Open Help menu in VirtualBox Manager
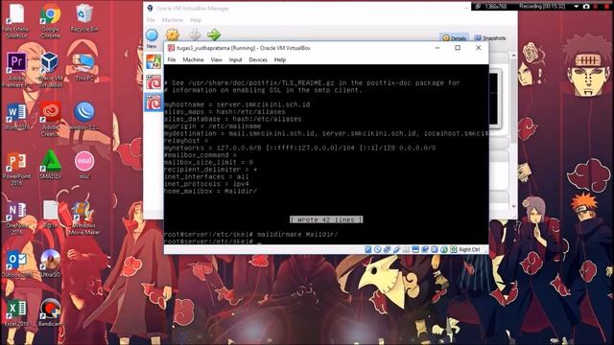The height and width of the screenshot is (345, 614). click(x=196, y=20)
